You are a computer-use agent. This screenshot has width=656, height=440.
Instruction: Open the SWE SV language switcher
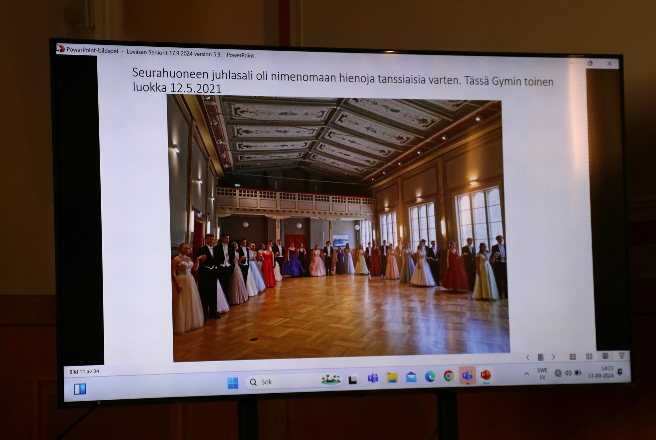542,374
